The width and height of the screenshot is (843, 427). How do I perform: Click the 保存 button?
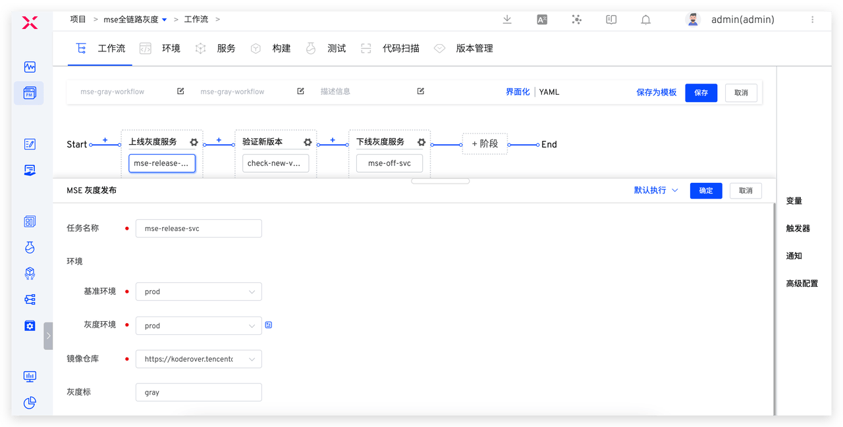pyautogui.click(x=701, y=93)
